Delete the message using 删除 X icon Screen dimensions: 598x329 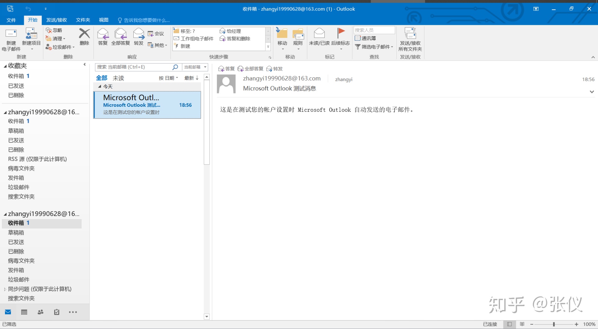click(84, 37)
